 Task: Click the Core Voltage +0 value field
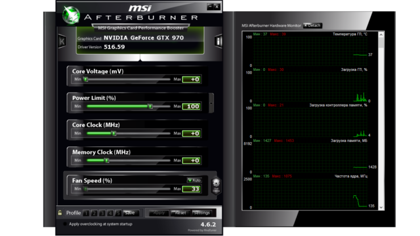(x=191, y=79)
